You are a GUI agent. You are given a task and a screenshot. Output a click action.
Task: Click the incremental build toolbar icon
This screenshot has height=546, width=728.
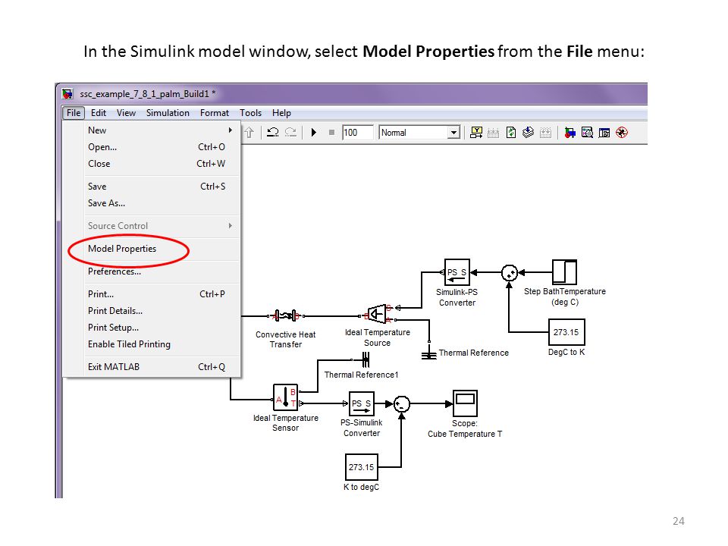(x=476, y=133)
